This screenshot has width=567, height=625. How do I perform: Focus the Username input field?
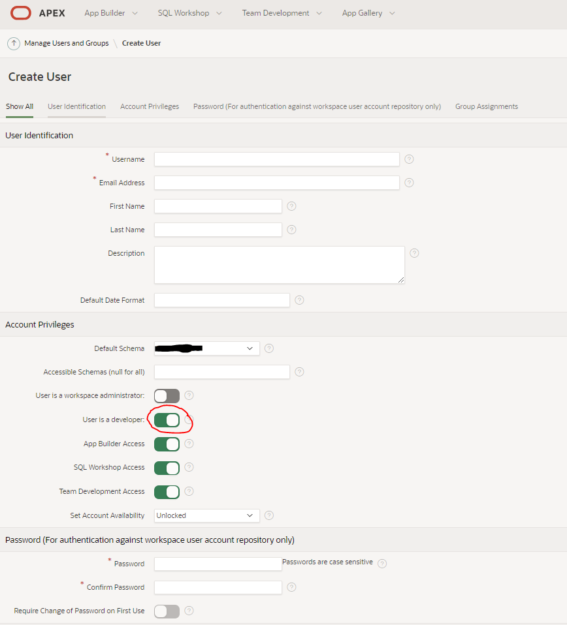pyautogui.click(x=277, y=159)
